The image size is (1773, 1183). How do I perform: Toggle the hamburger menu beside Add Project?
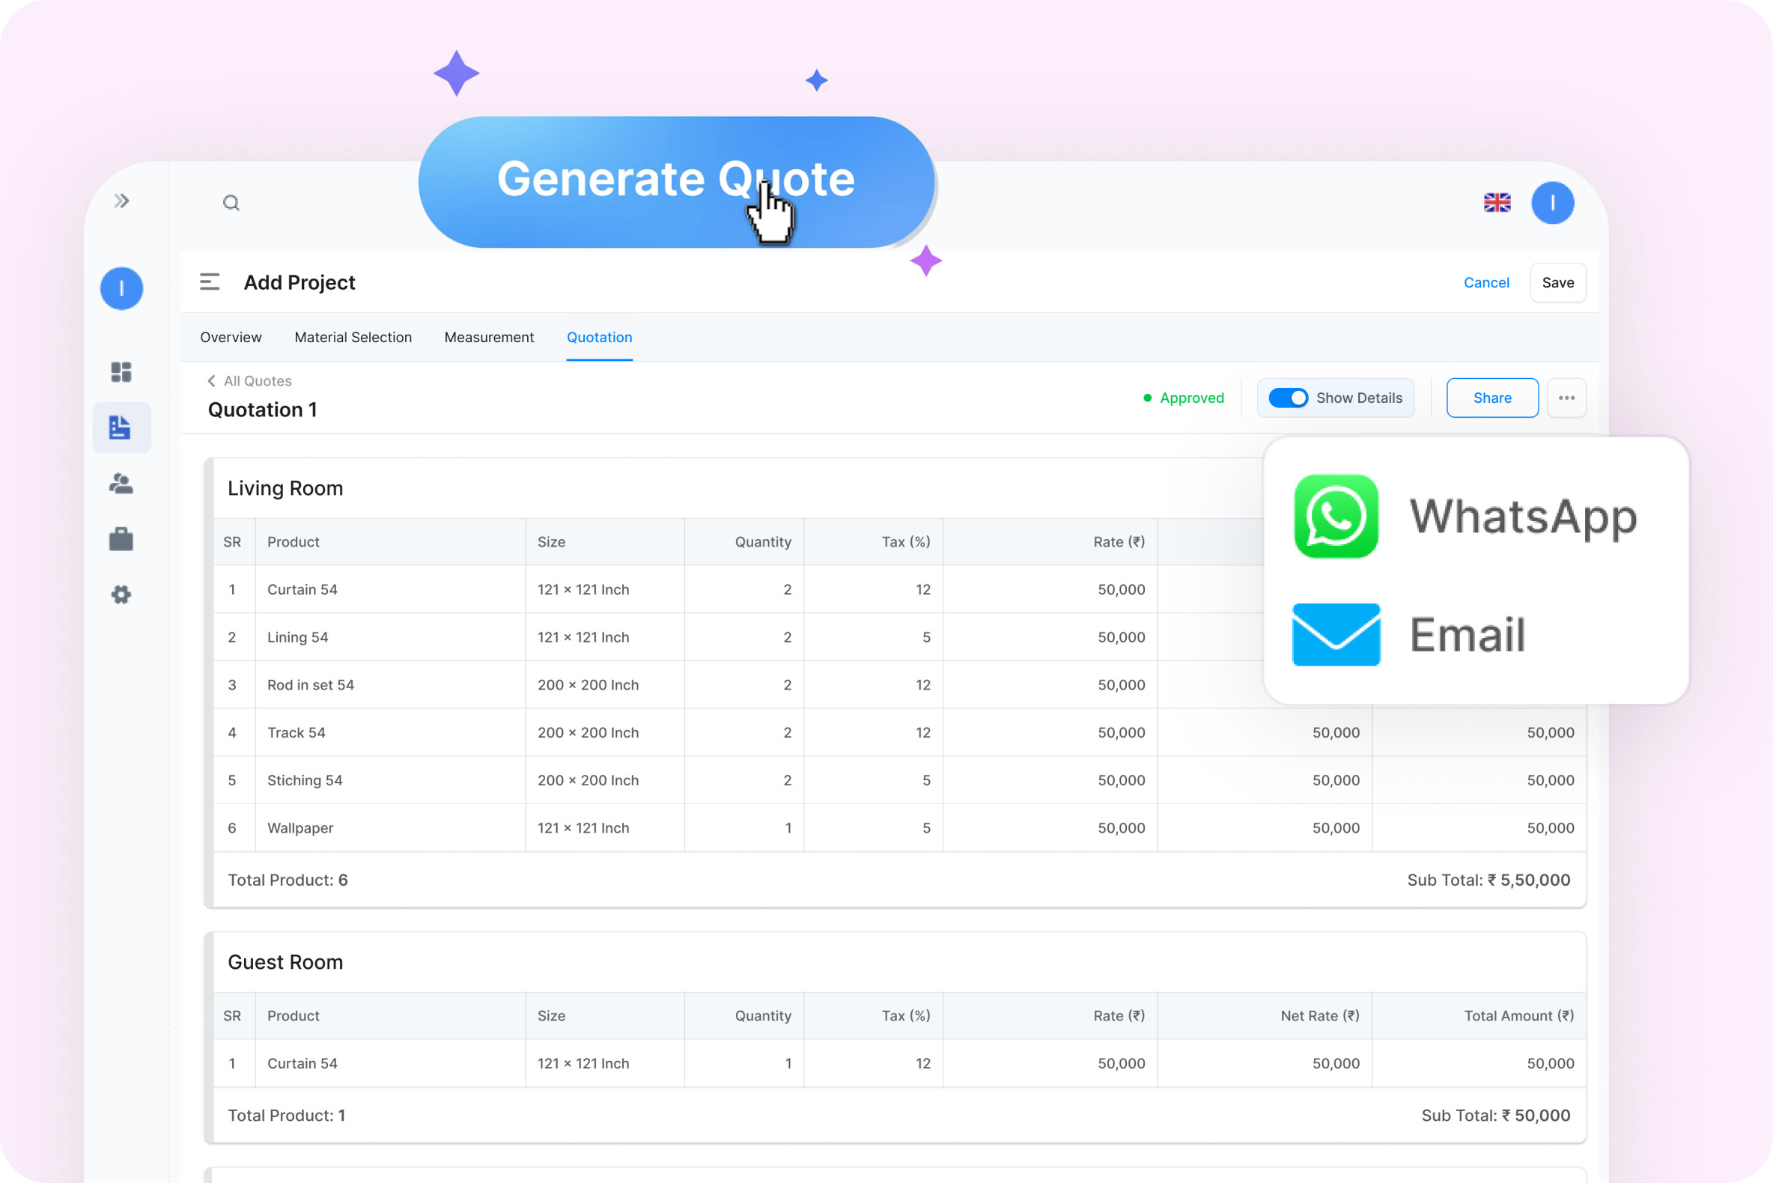coord(210,282)
